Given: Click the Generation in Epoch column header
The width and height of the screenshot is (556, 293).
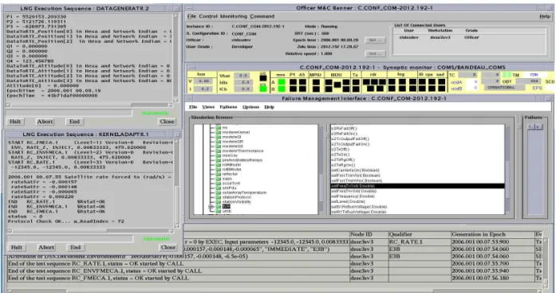Looking at the screenshot, I should click(x=492, y=234).
